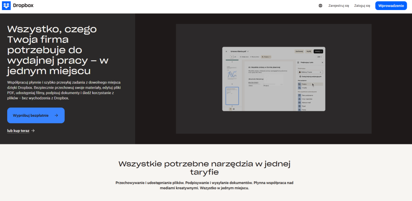Click the hero heading Wszystko, czego Twoja firma
The width and height of the screenshot is (412, 201).
point(58,50)
